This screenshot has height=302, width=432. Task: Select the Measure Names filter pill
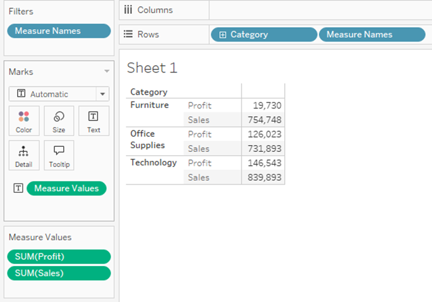pyautogui.click(x=59, y=31)
